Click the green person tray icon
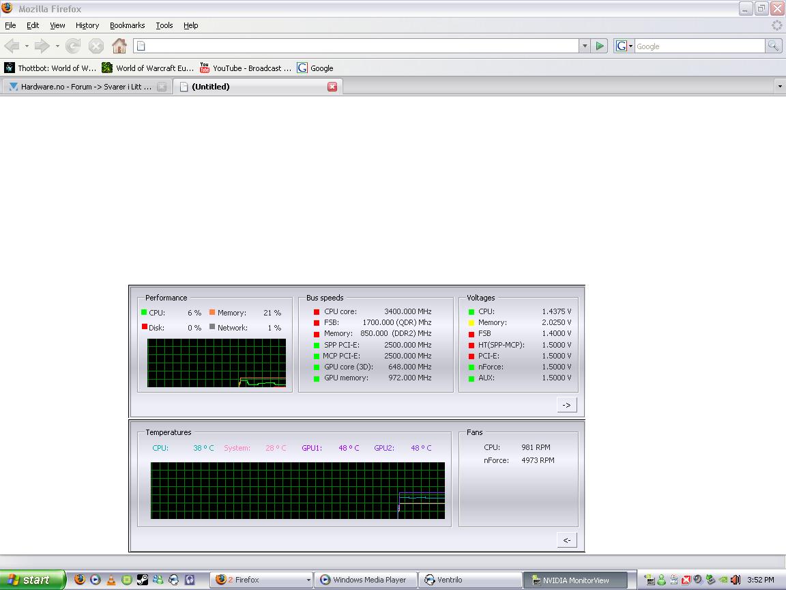Screen dimensions: 786x590 [661, 580]
